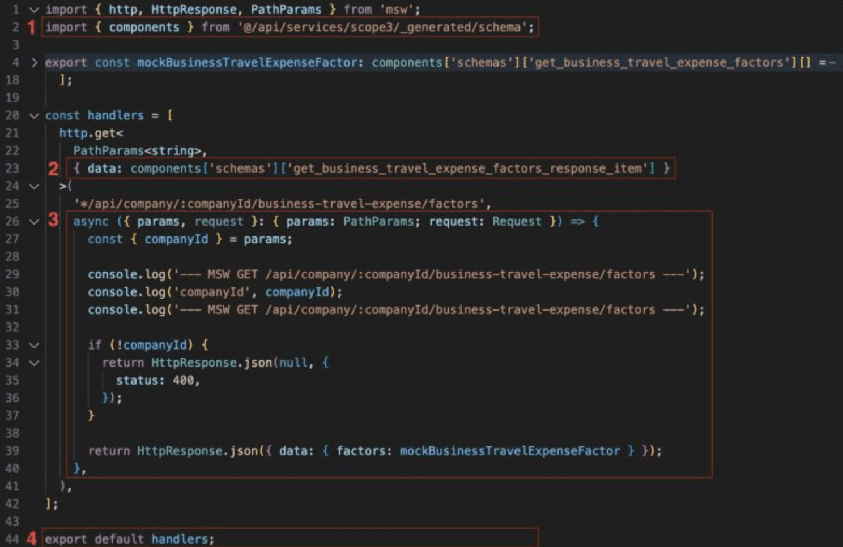Click line number 29 in the gutter
This screenshot has width=843, height=547.
12,274
